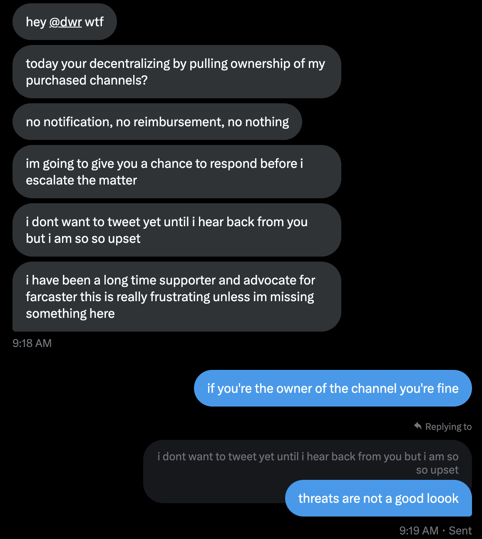Screen dimensions: 482x539
Task: Click the @dwr mention link
Action: pyautogui.click(x=65, y=22)
